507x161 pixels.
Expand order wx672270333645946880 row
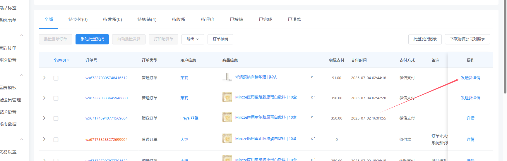[x=44, y=98]
